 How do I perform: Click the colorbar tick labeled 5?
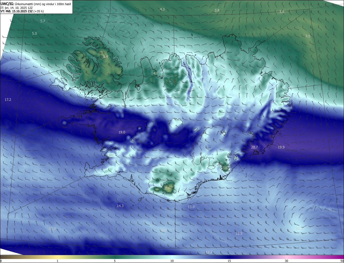[x=115, y=261]
